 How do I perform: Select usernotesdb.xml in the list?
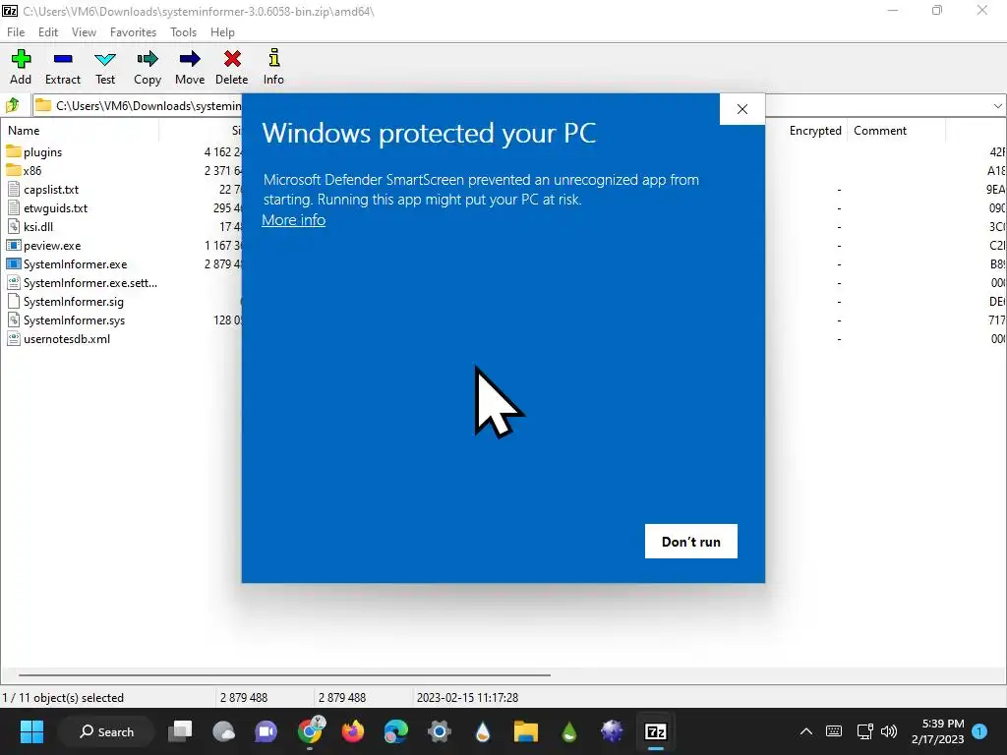pyautogui.click(x=66, y=338)
